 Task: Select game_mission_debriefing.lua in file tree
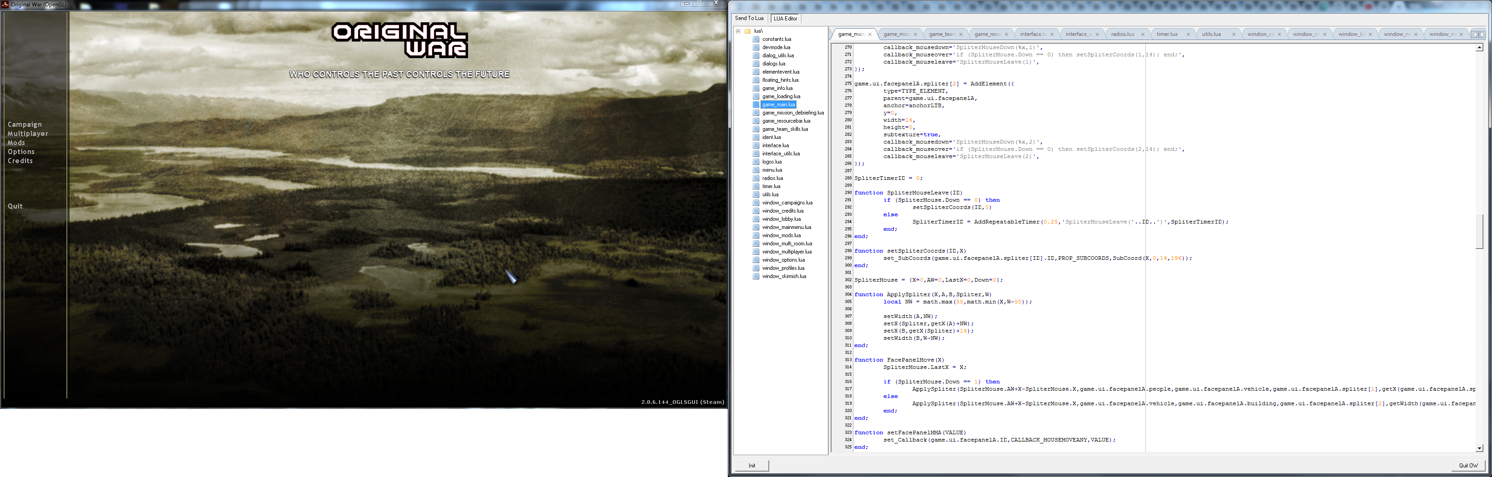(793, 113)
